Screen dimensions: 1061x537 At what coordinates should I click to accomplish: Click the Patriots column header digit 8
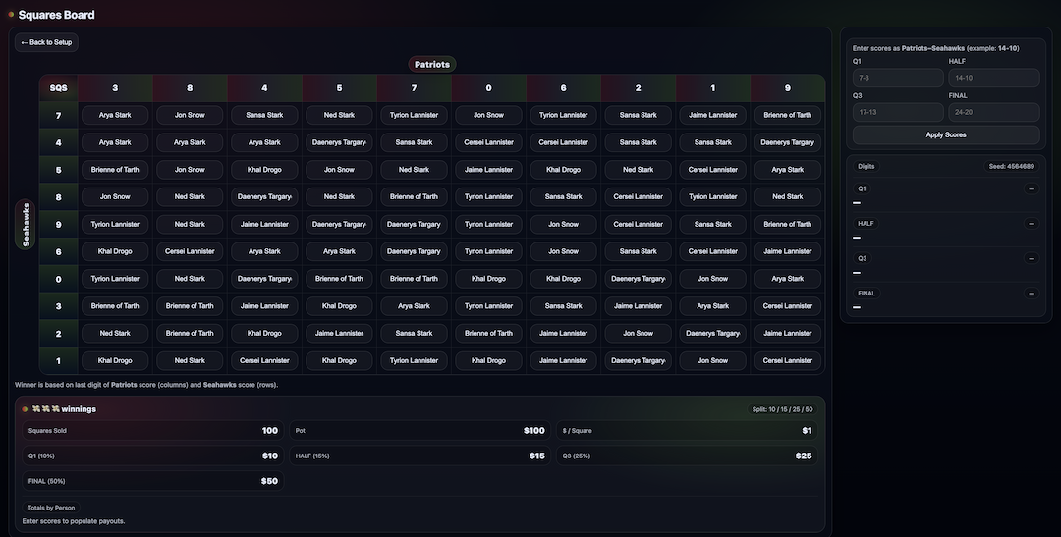click(190, 88)
